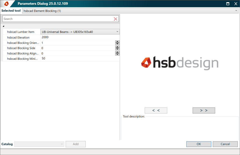240x155 pixels.
Task: Click the Blocking Alignment value field
Action: (x=78, y=53)
